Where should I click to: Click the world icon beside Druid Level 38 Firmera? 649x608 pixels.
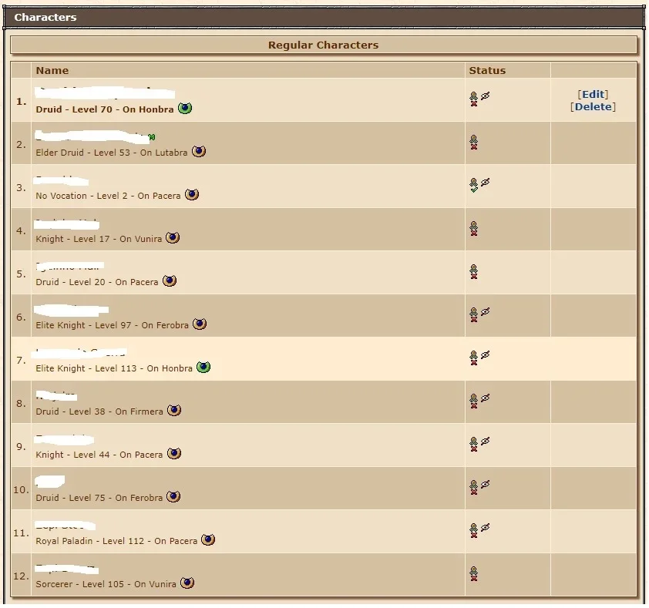click(x=174, y=411)
